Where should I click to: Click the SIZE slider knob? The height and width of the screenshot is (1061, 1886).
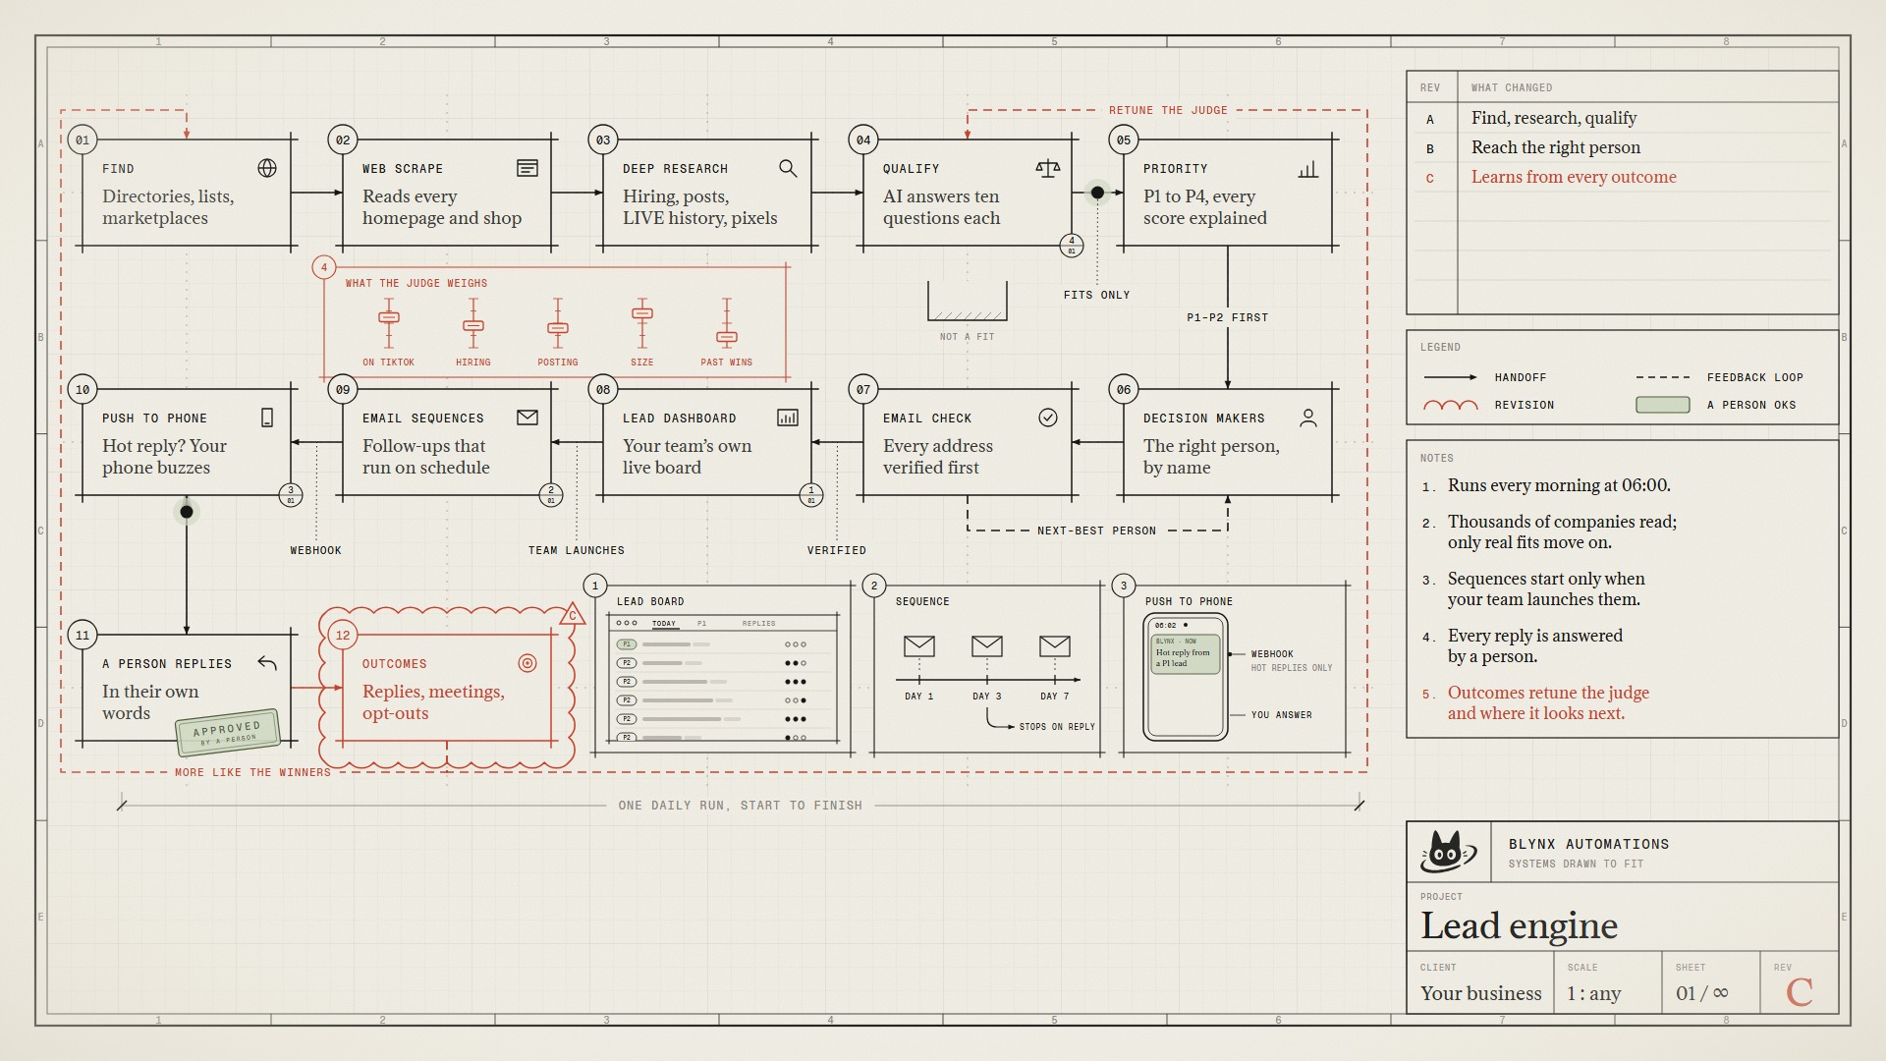[x=642, y=313]
